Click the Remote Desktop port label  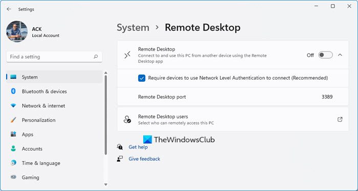[162, 97]
